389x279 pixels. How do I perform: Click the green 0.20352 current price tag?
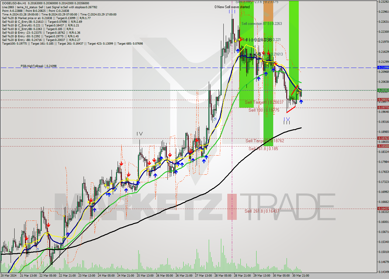[x=383, y=90]
